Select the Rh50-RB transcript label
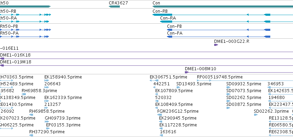 [x=8, y=11]
